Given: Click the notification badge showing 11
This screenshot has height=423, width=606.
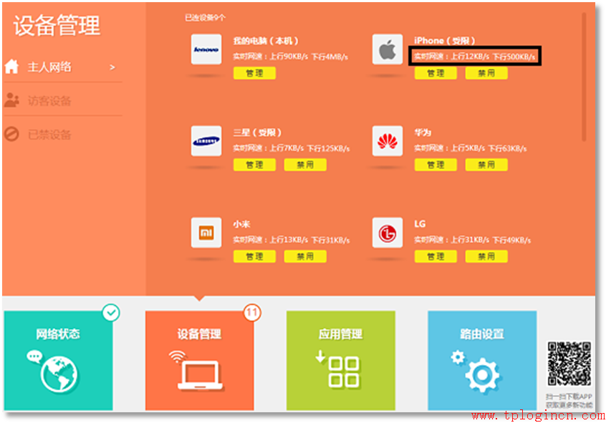Looking at the screenshot, I should pyautogui.click(x=254, y=313).
